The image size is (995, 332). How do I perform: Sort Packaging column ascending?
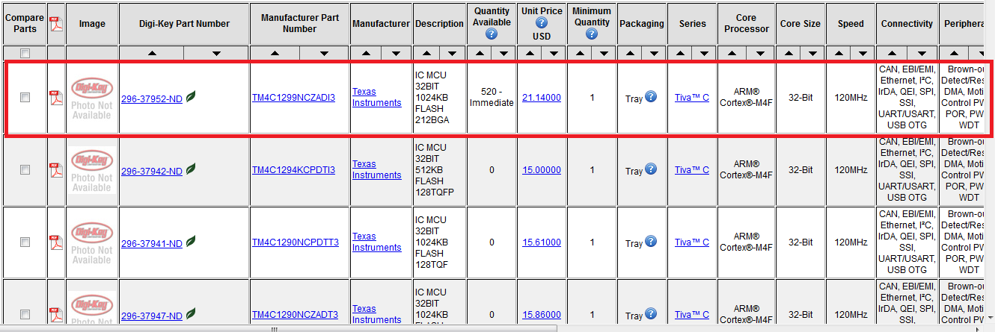click(x=630, y=54)
